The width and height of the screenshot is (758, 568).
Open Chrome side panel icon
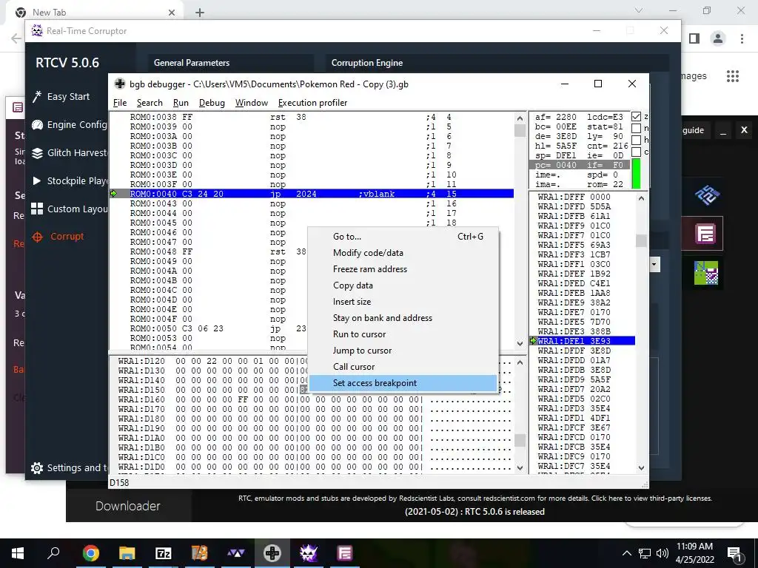pos(694,38)
